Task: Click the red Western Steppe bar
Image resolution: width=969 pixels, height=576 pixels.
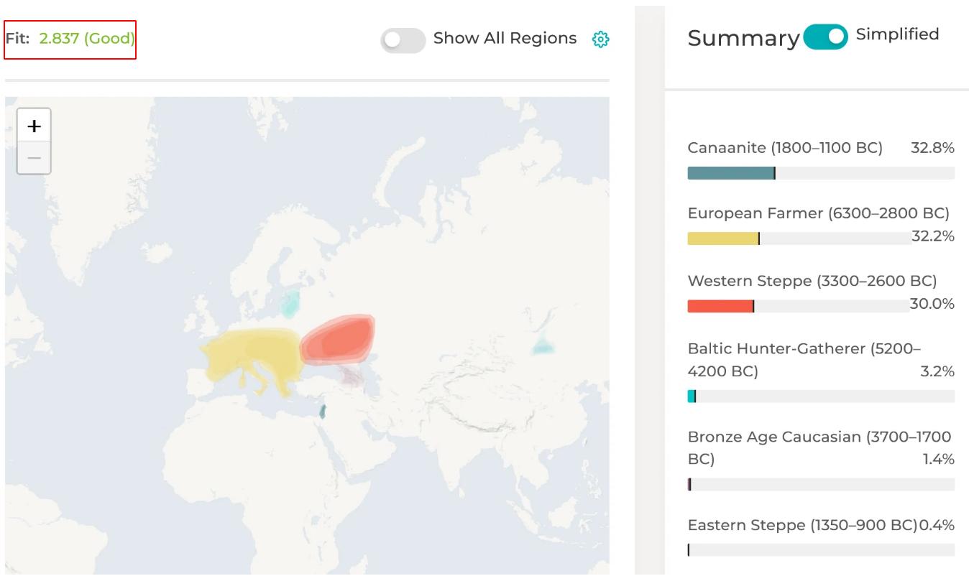Action: click(x=720, y=307)
